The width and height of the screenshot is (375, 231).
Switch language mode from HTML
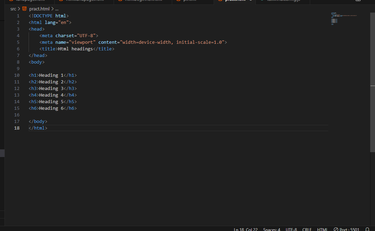point(322,229)
